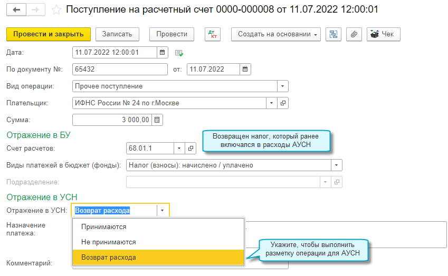Expand the Подразделение dropdown arrow
448x276 pixels.
(325, 182)
